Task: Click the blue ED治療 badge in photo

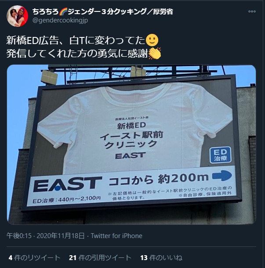Action: [220, 155]
